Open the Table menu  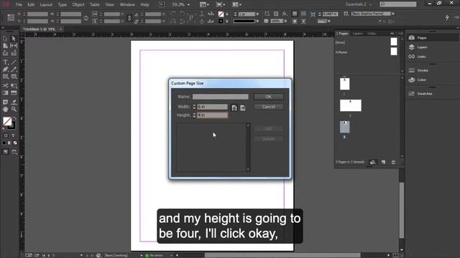pyautogui.click(x=94, y=5)
